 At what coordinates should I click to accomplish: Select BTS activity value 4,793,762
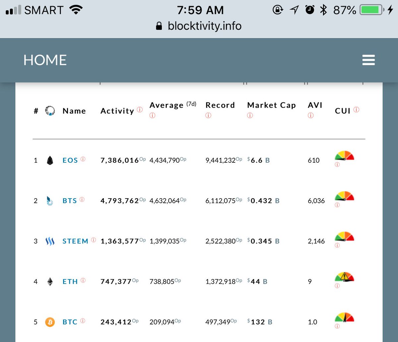(120, 201)
